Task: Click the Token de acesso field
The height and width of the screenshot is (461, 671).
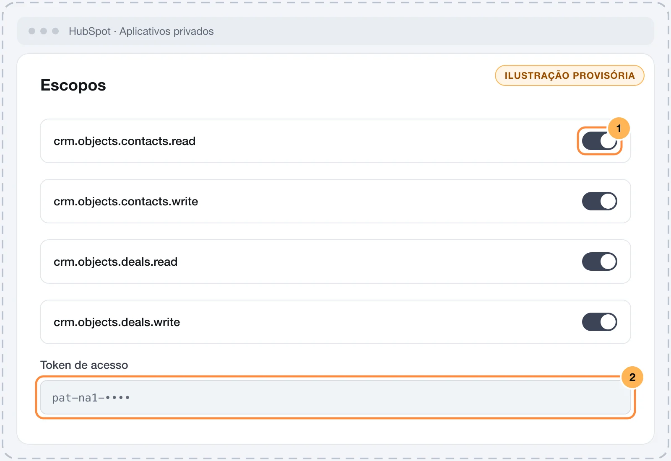Action: (335, 397)
